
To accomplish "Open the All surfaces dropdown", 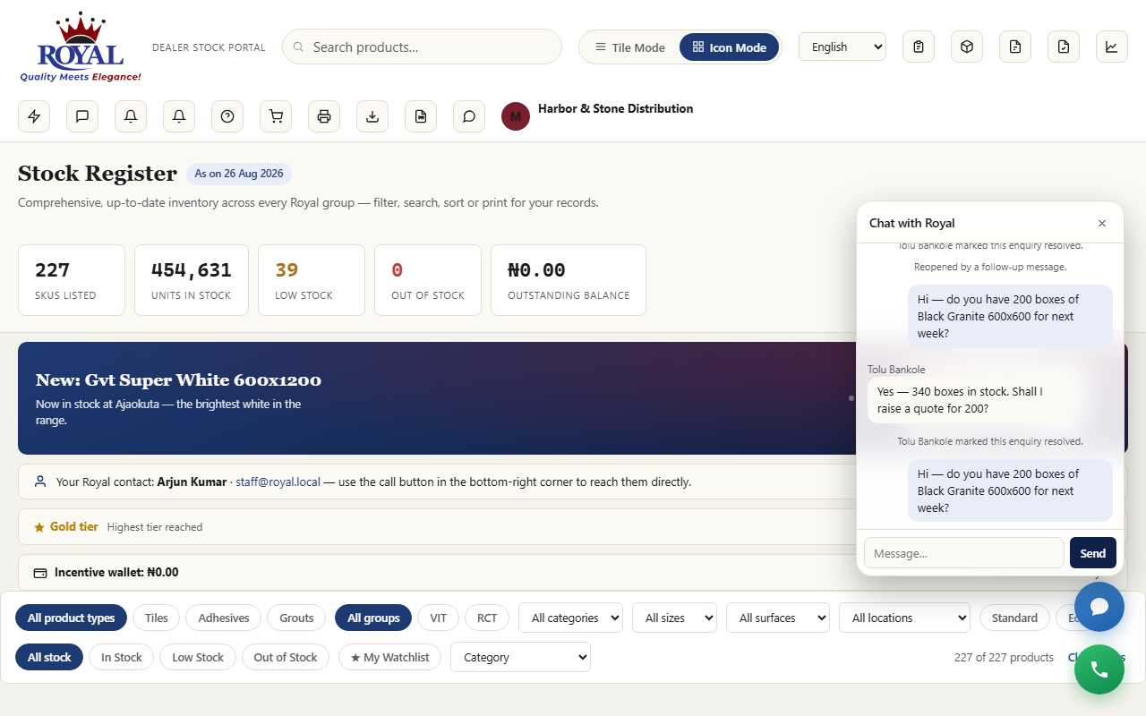I will (x=778, y=618).
